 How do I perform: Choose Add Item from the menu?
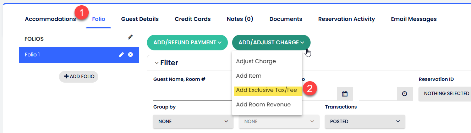coord(249,76)
